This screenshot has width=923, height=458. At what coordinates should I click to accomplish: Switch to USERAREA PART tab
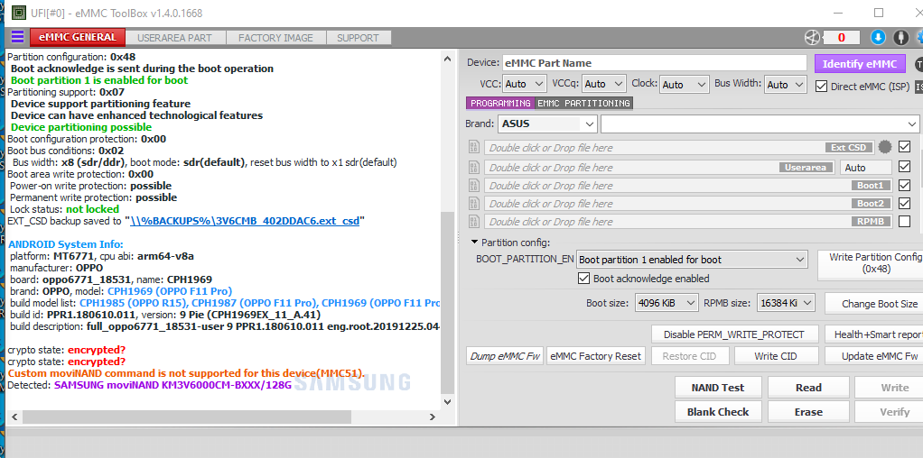click(x=174, y=38)
